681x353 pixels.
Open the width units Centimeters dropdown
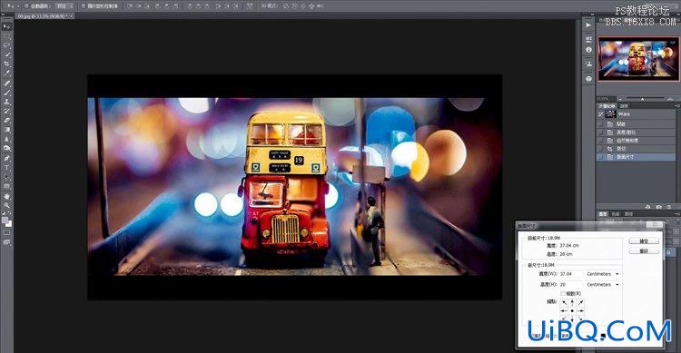pos(602,274)
